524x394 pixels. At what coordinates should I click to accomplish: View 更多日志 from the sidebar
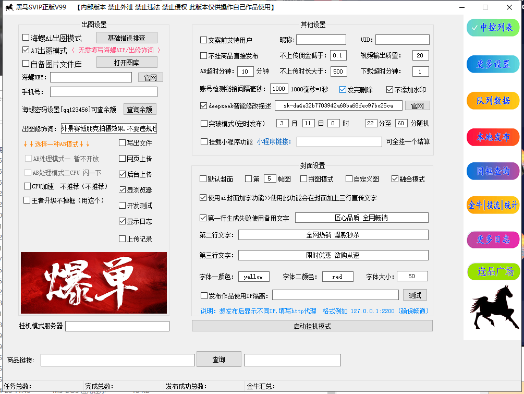pyautogui.click(x=492, y=239)
